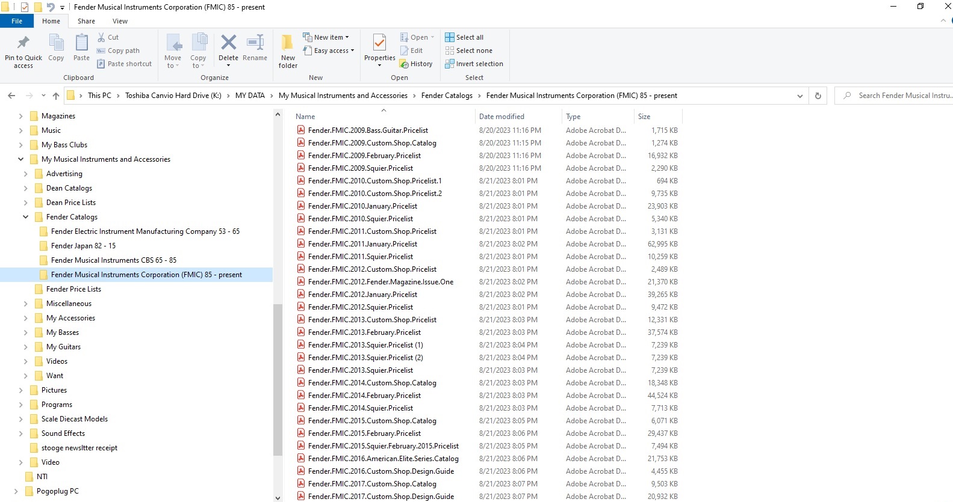Screen dimensions: 953x502
Task: Switch to the Share ribbon tab
Action: tap(86, 21)
